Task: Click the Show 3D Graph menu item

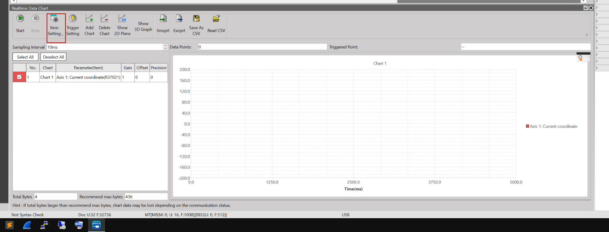Action: [143, 26]
